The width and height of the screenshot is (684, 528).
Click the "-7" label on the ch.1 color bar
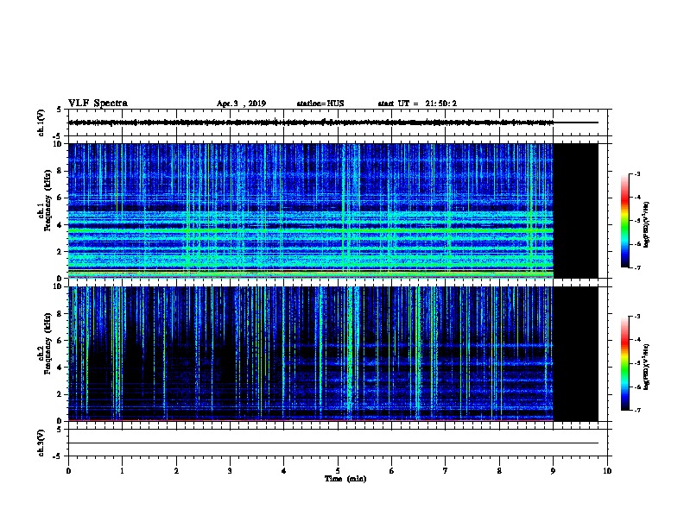click(636, 267)
